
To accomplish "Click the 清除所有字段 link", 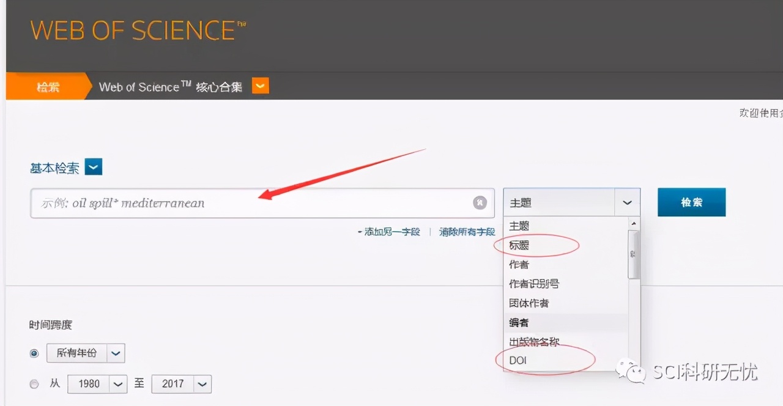I will point(467,232).
